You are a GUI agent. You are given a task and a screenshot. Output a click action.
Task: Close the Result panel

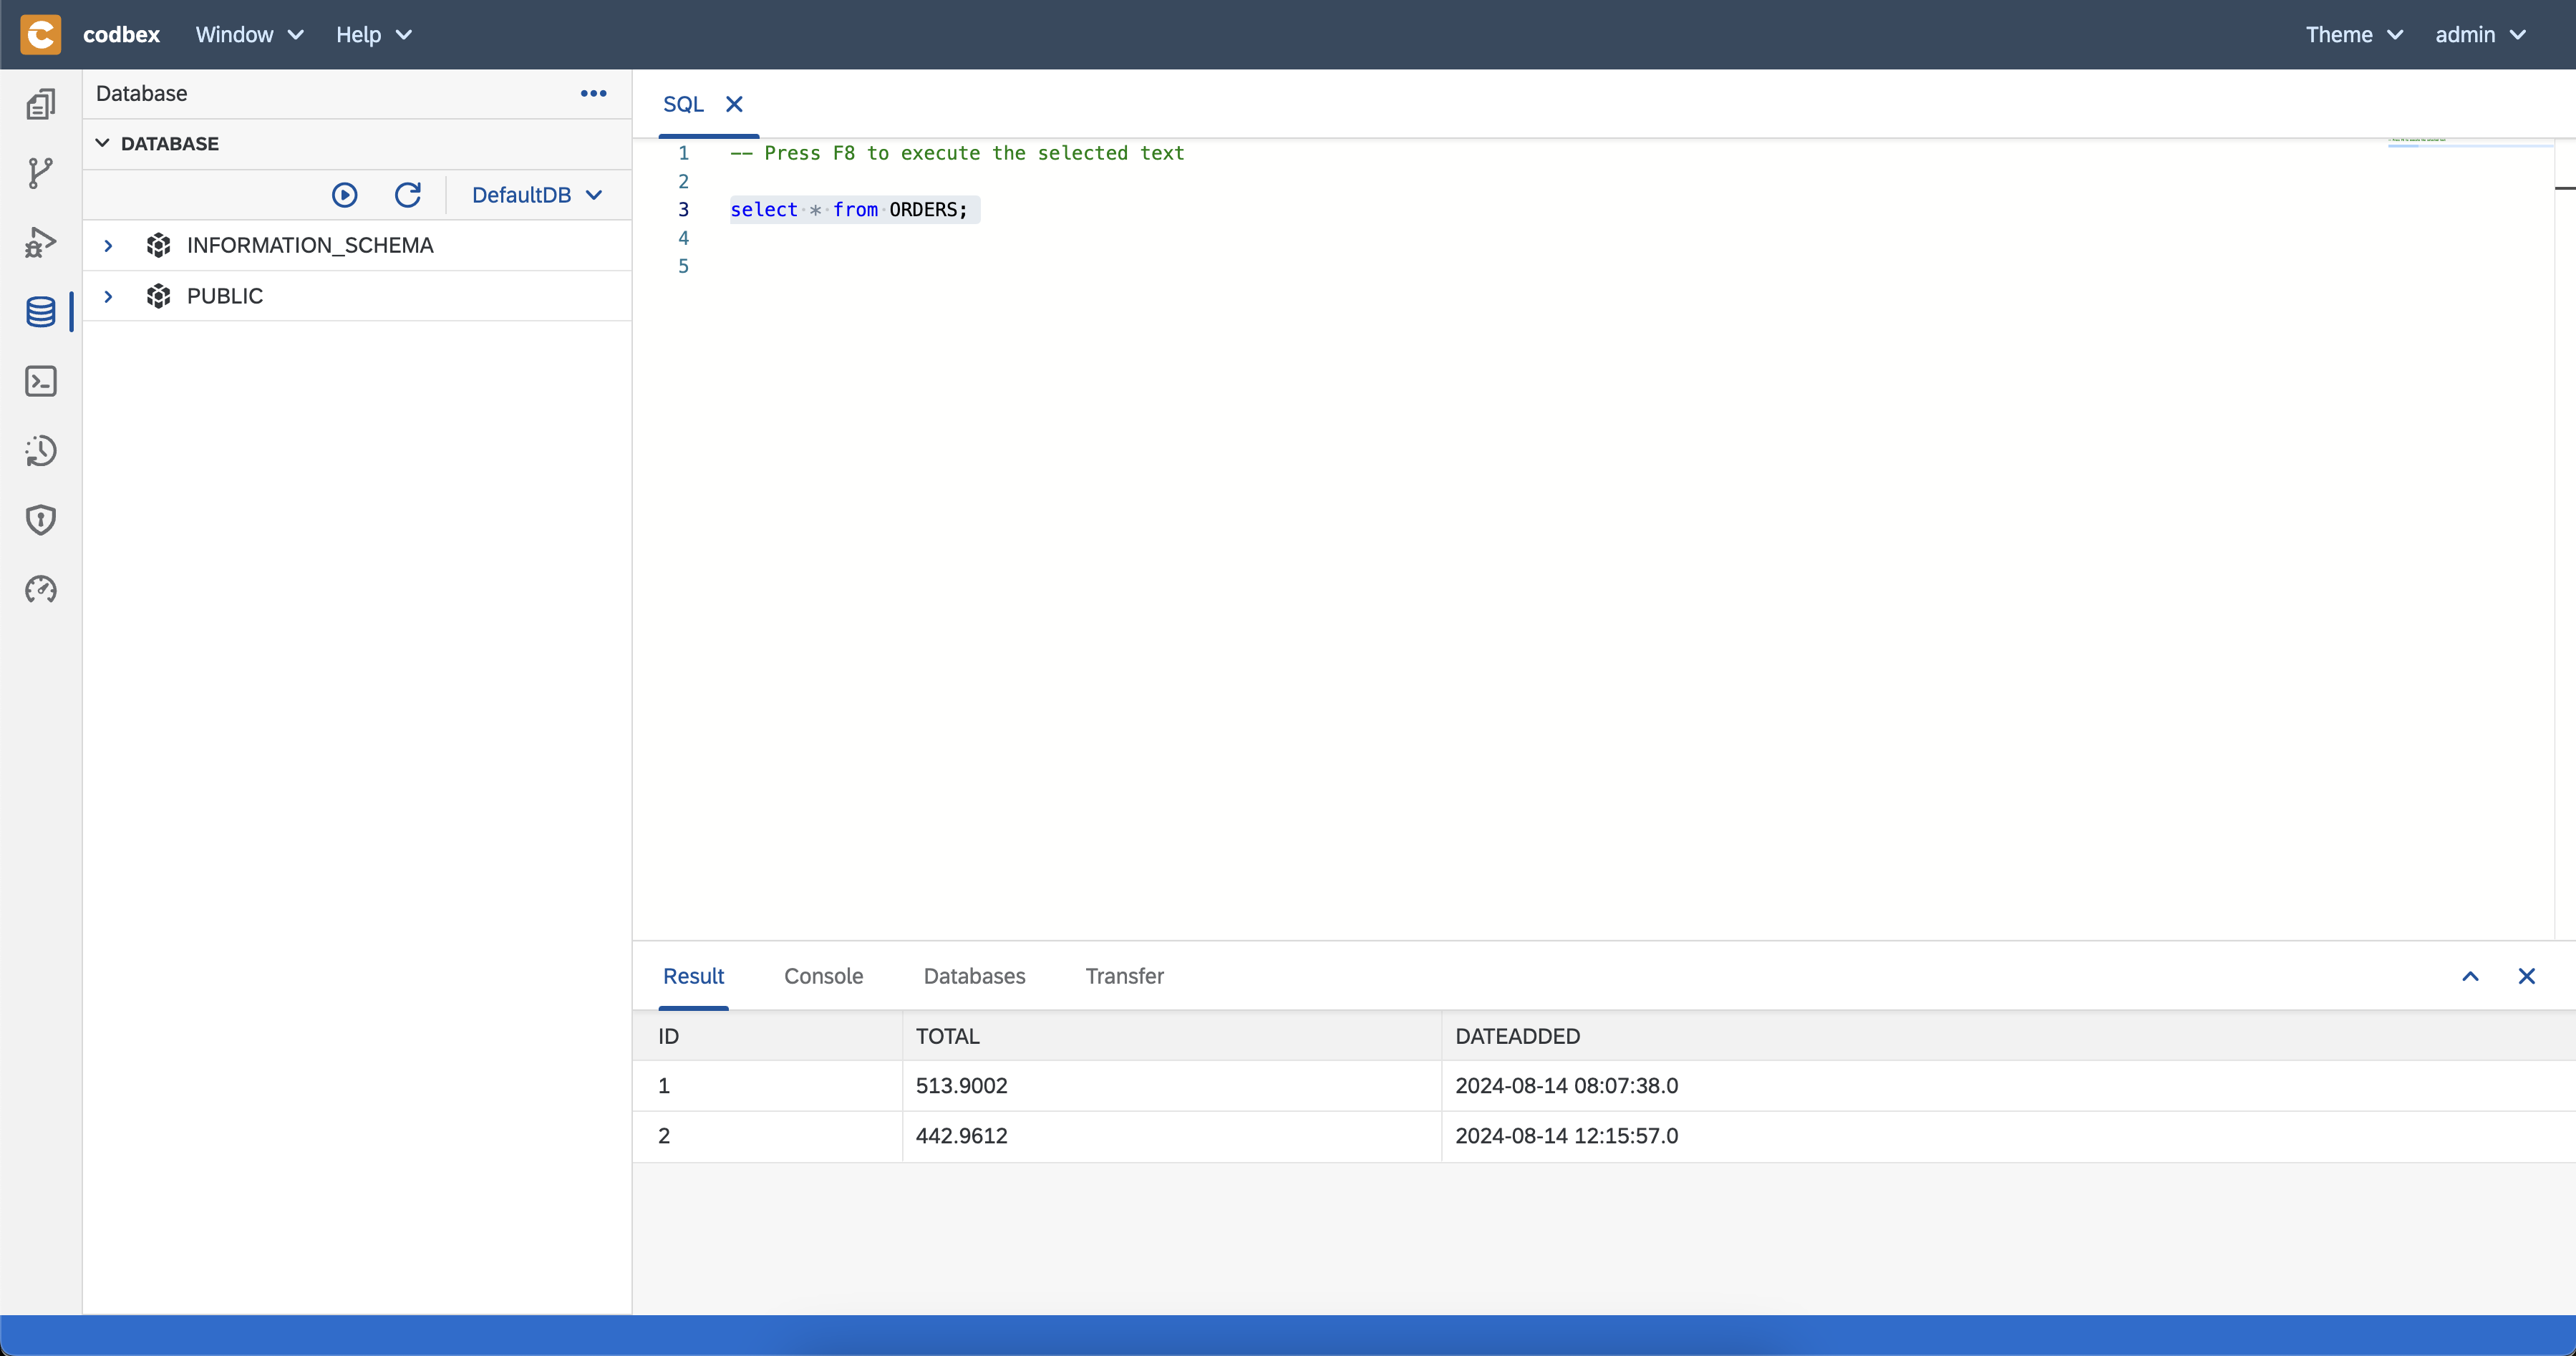coord(2528,976)
